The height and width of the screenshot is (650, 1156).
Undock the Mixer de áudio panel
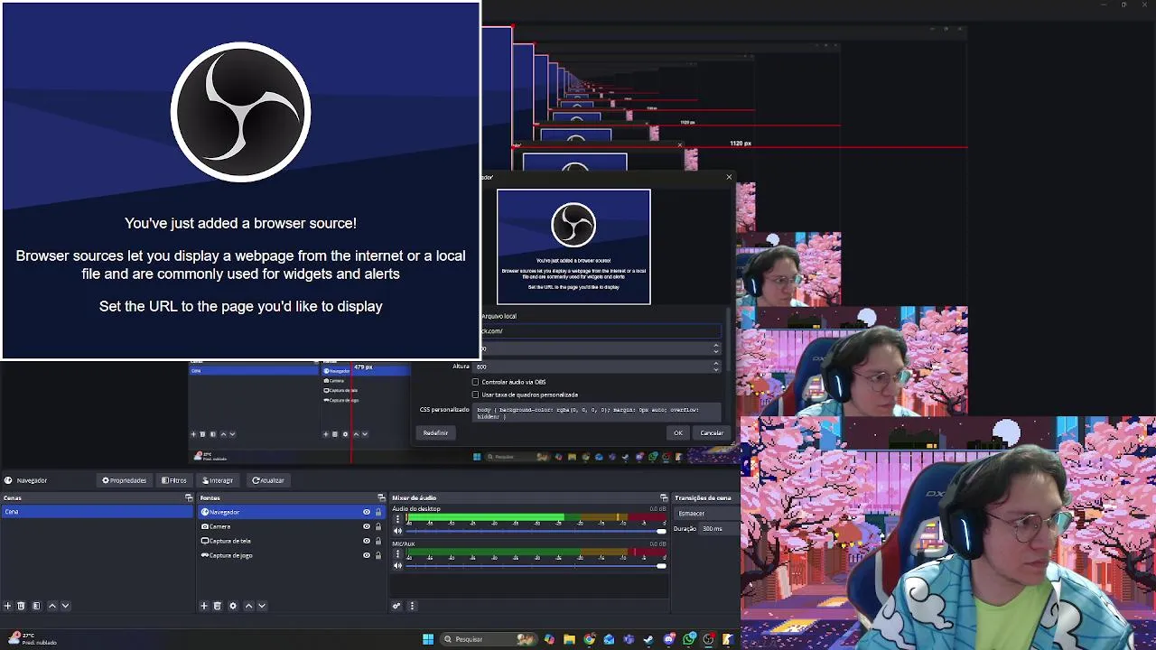(x=664, y=497)
